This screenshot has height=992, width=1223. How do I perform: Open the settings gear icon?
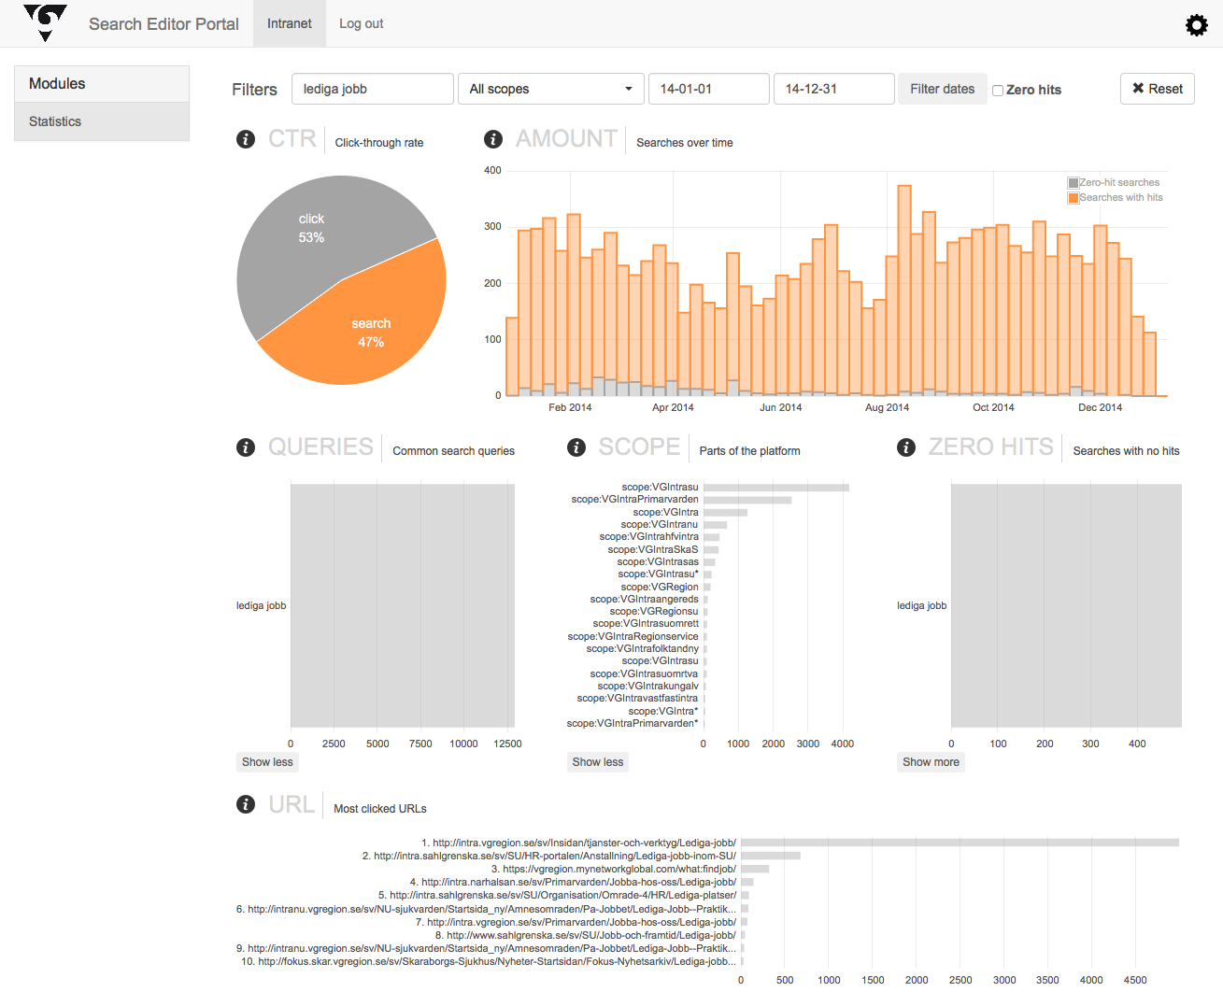[1196, 25]
